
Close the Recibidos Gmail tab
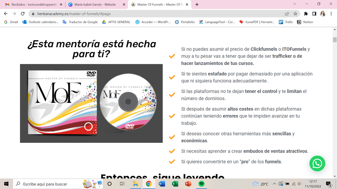click(x=61, y=5)
